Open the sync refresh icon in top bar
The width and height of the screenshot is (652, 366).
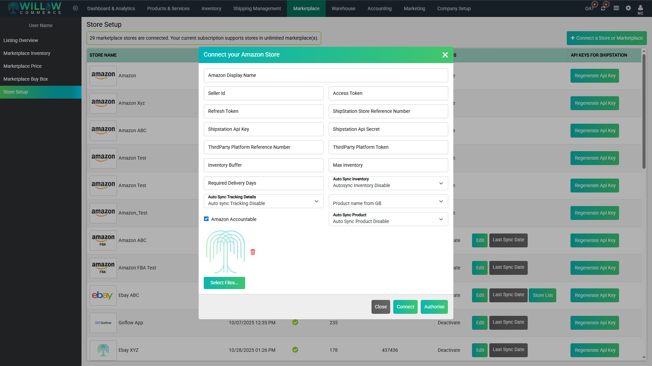click(603, 8)
